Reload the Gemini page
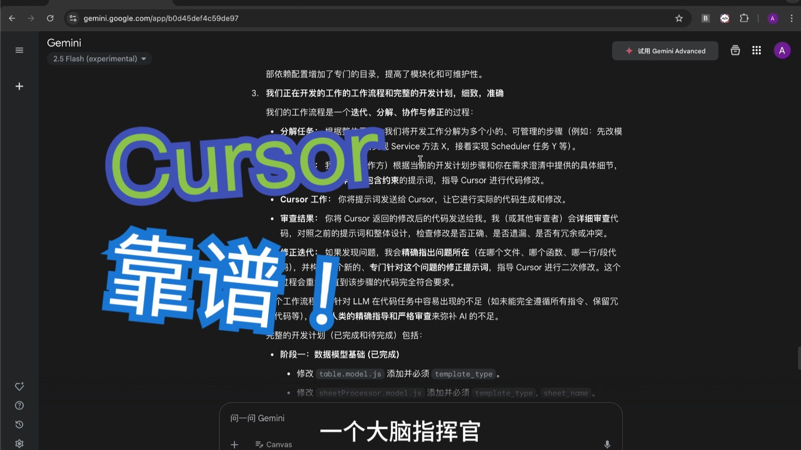The height and width of the screenshot is (450, 801). [x=50, y=18]
